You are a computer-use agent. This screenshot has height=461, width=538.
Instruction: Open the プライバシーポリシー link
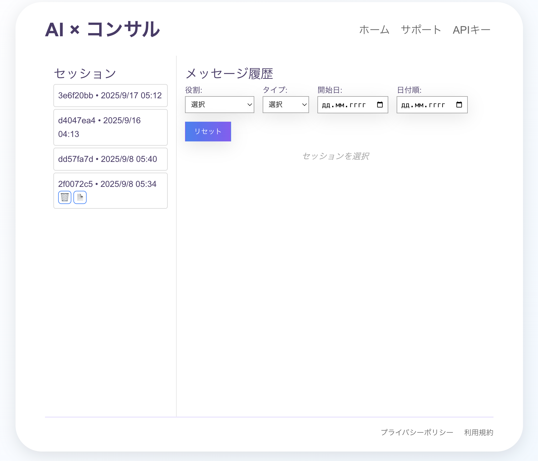[x=417, y=432]
